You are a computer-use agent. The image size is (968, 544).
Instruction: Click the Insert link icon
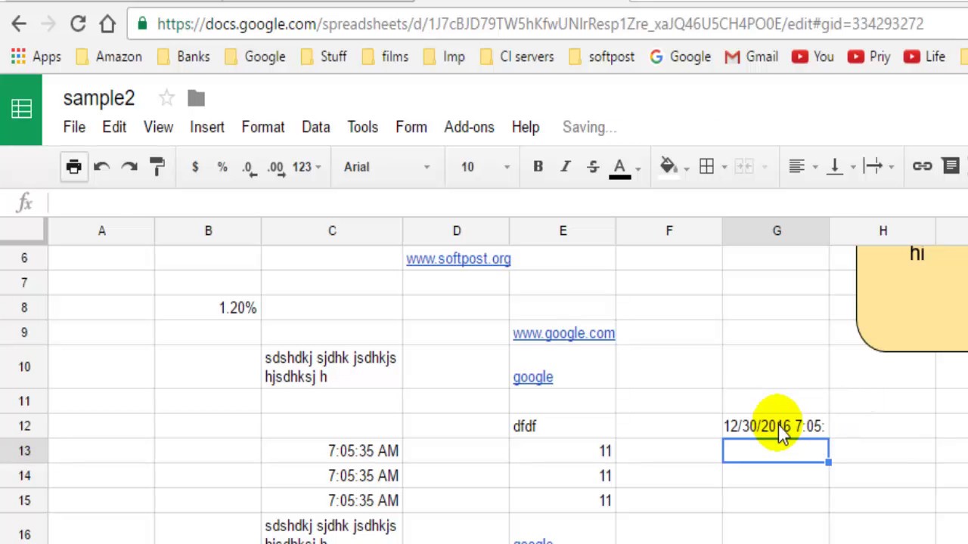[x=922, y=166]
